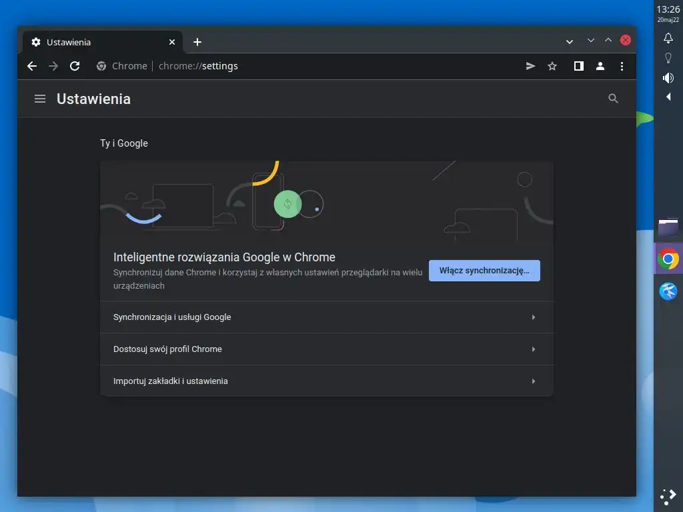This screenshot has height=512, width=683.
Task: Click the green sync circle illustration
Action: [x=287, y=204]
